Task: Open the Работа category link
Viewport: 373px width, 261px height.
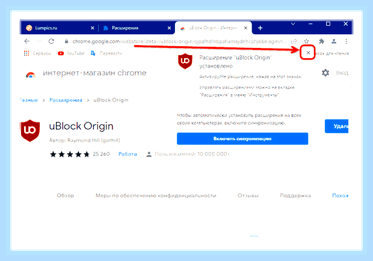Action: pyautogui.click(x=128, y=154)
